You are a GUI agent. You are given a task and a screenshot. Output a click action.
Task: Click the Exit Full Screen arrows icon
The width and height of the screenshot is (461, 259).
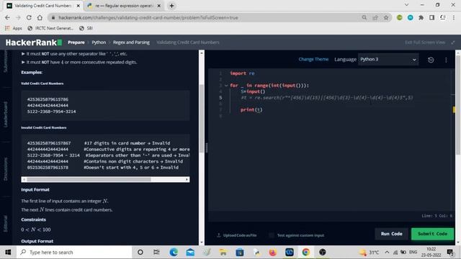click(x=453, y=42)
